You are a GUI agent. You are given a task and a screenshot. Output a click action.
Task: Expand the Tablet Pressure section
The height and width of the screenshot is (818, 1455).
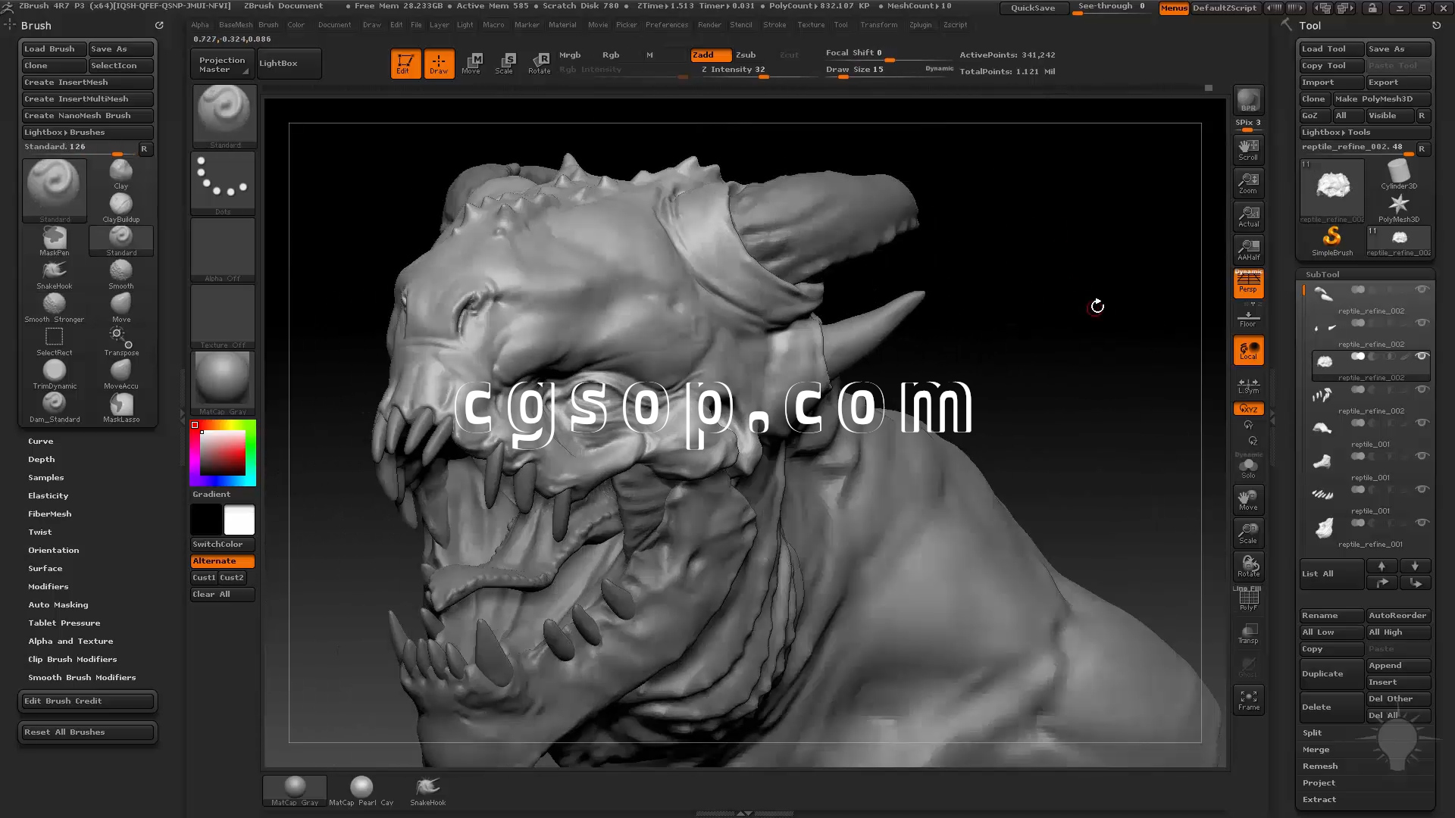pos(64,623)
